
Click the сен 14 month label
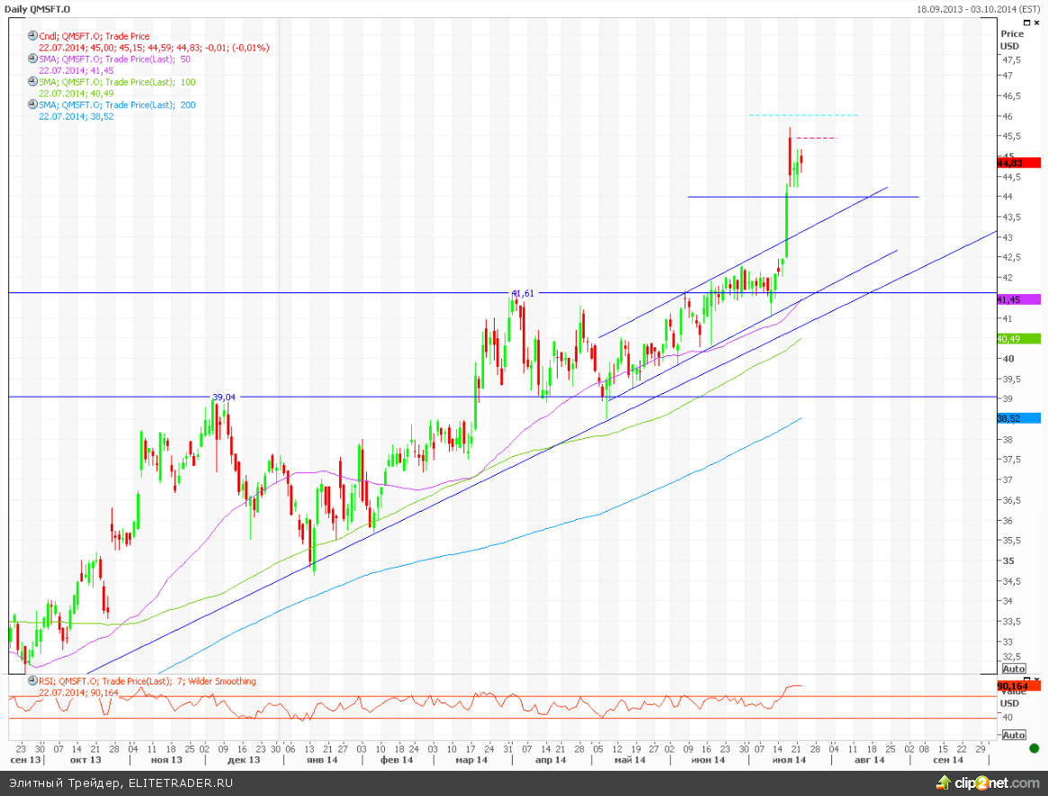click(x=948, y=760)
